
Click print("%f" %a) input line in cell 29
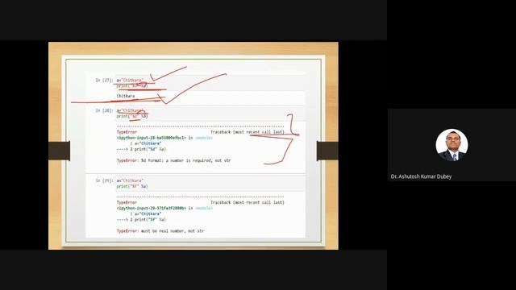[132, 186]
